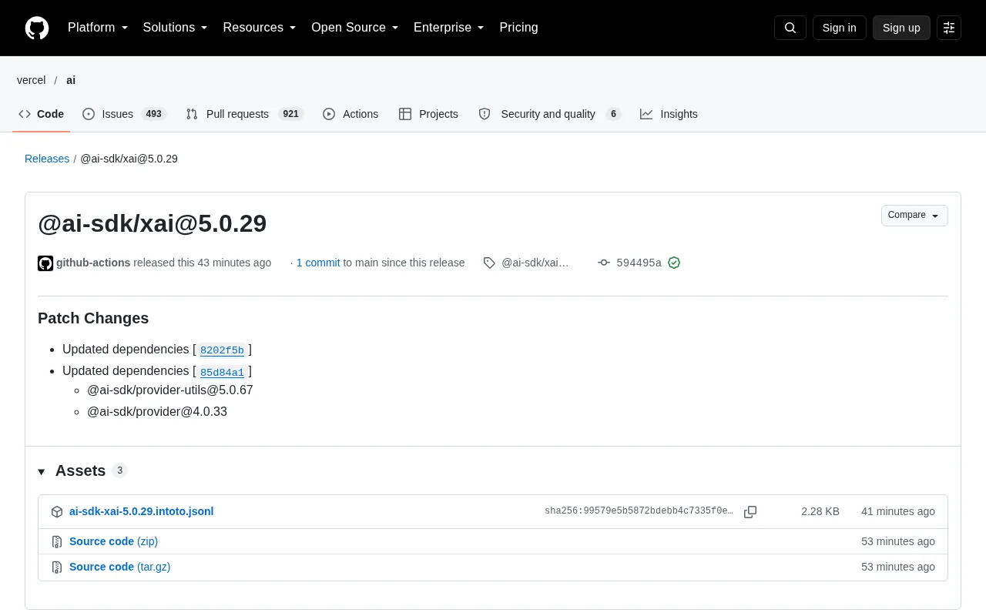Open the Compare dropdown
Screen dimensions: 986x616
click(914, 216)
